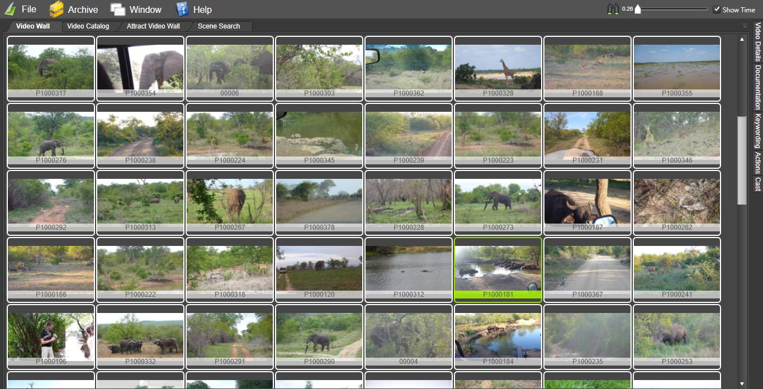This screenshot has width=763, height=389.
Task: Open the Documentation side panel
Action: click(757, 87)
